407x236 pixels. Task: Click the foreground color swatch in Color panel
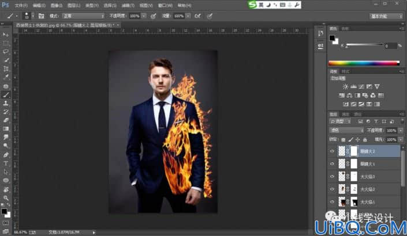tap(332, 38)
